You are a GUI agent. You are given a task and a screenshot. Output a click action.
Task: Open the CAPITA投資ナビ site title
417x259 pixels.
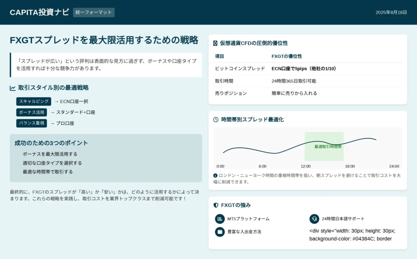(40, 12)
